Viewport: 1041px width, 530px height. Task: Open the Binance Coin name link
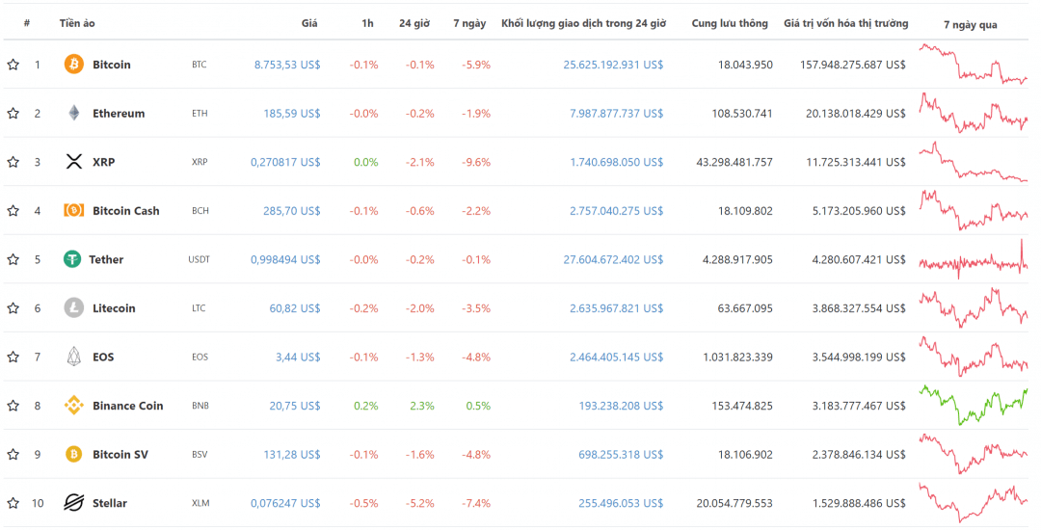click(127, 406)
